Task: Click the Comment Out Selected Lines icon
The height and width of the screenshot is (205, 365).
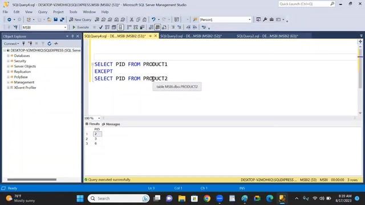Action: click(173, 27)
